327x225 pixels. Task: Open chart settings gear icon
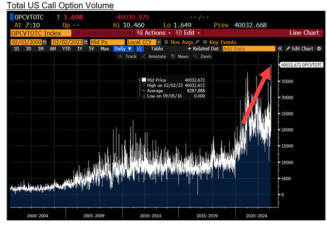click(319, 49)
